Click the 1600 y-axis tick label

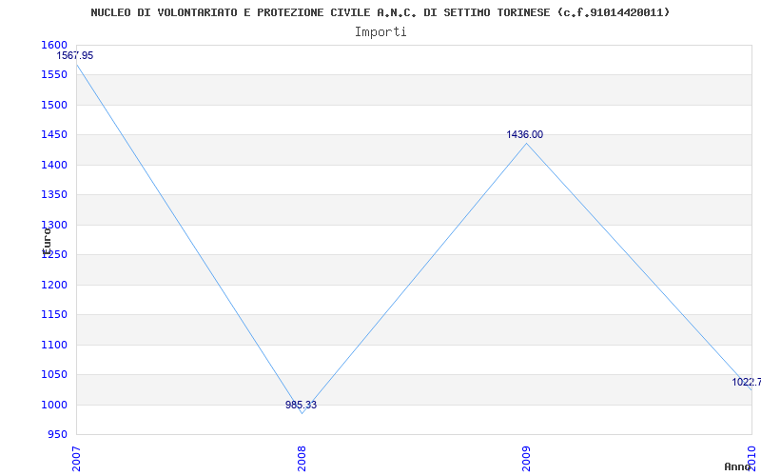click(55, 45)
